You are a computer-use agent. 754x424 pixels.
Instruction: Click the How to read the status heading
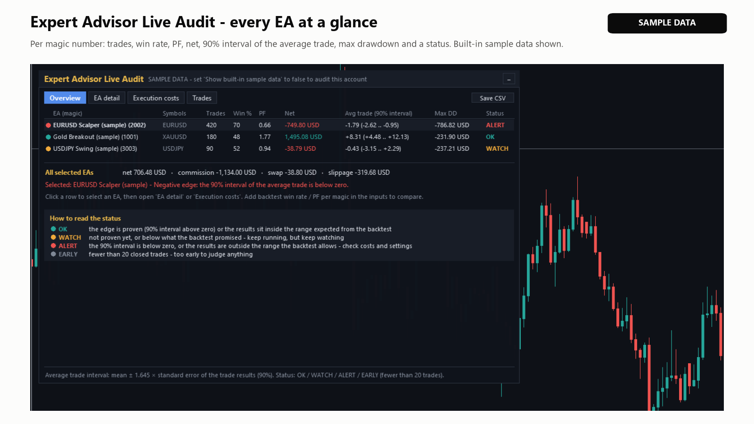coord(85,218)
